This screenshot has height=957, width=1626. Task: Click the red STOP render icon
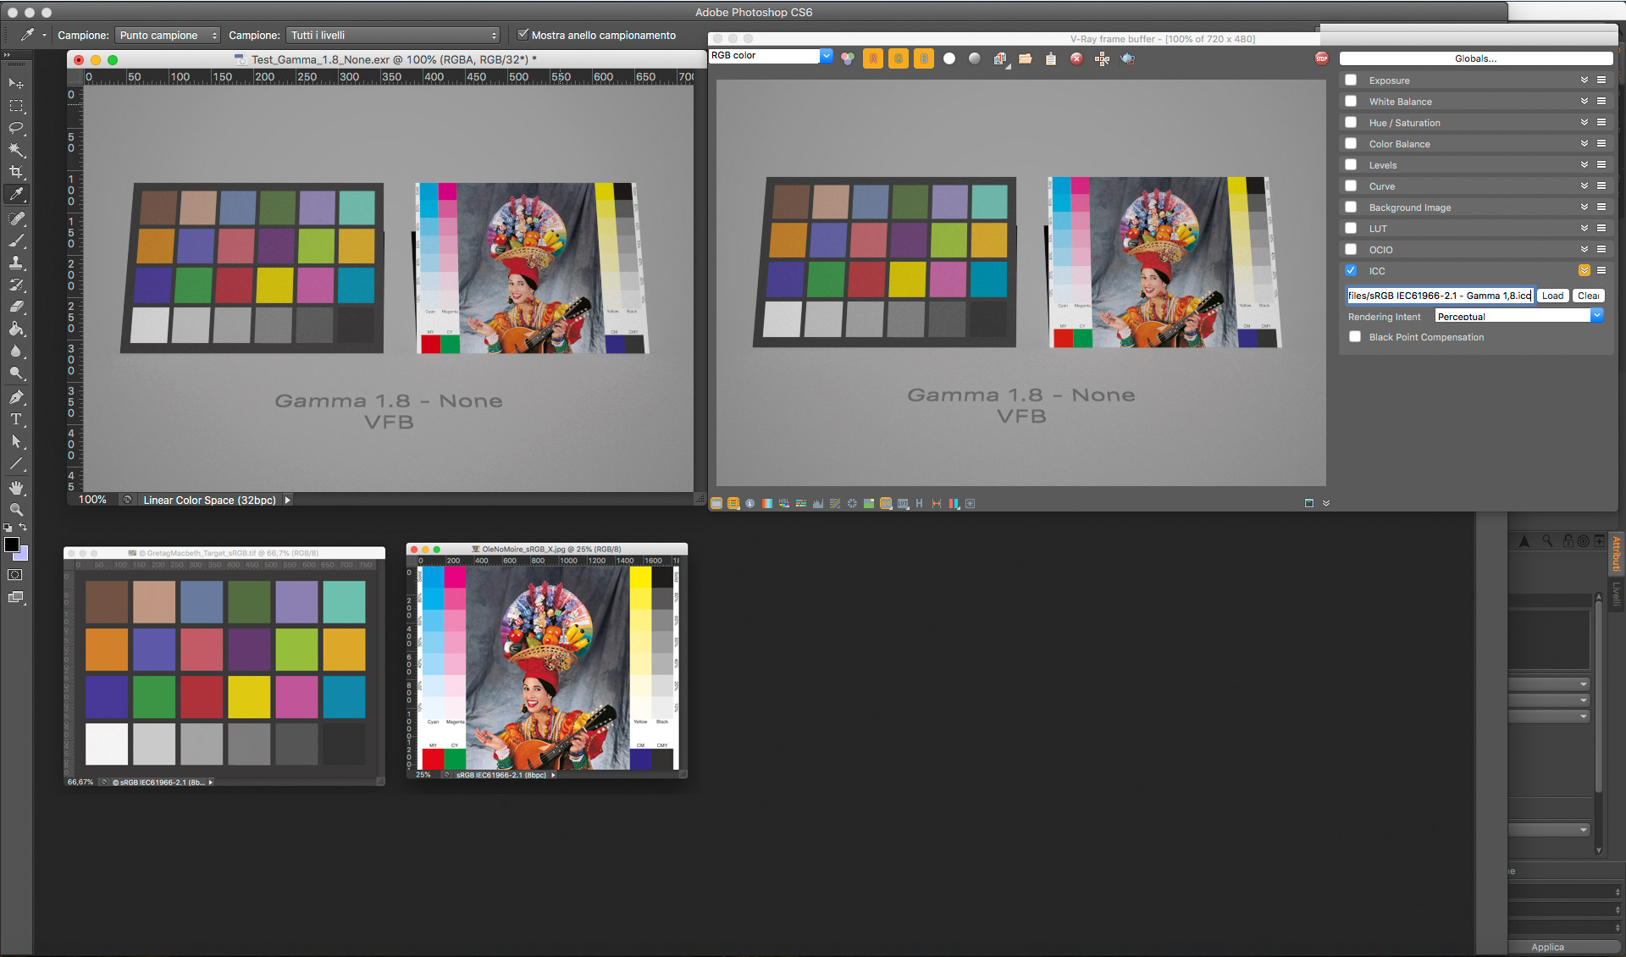(x=1322, y=58)
